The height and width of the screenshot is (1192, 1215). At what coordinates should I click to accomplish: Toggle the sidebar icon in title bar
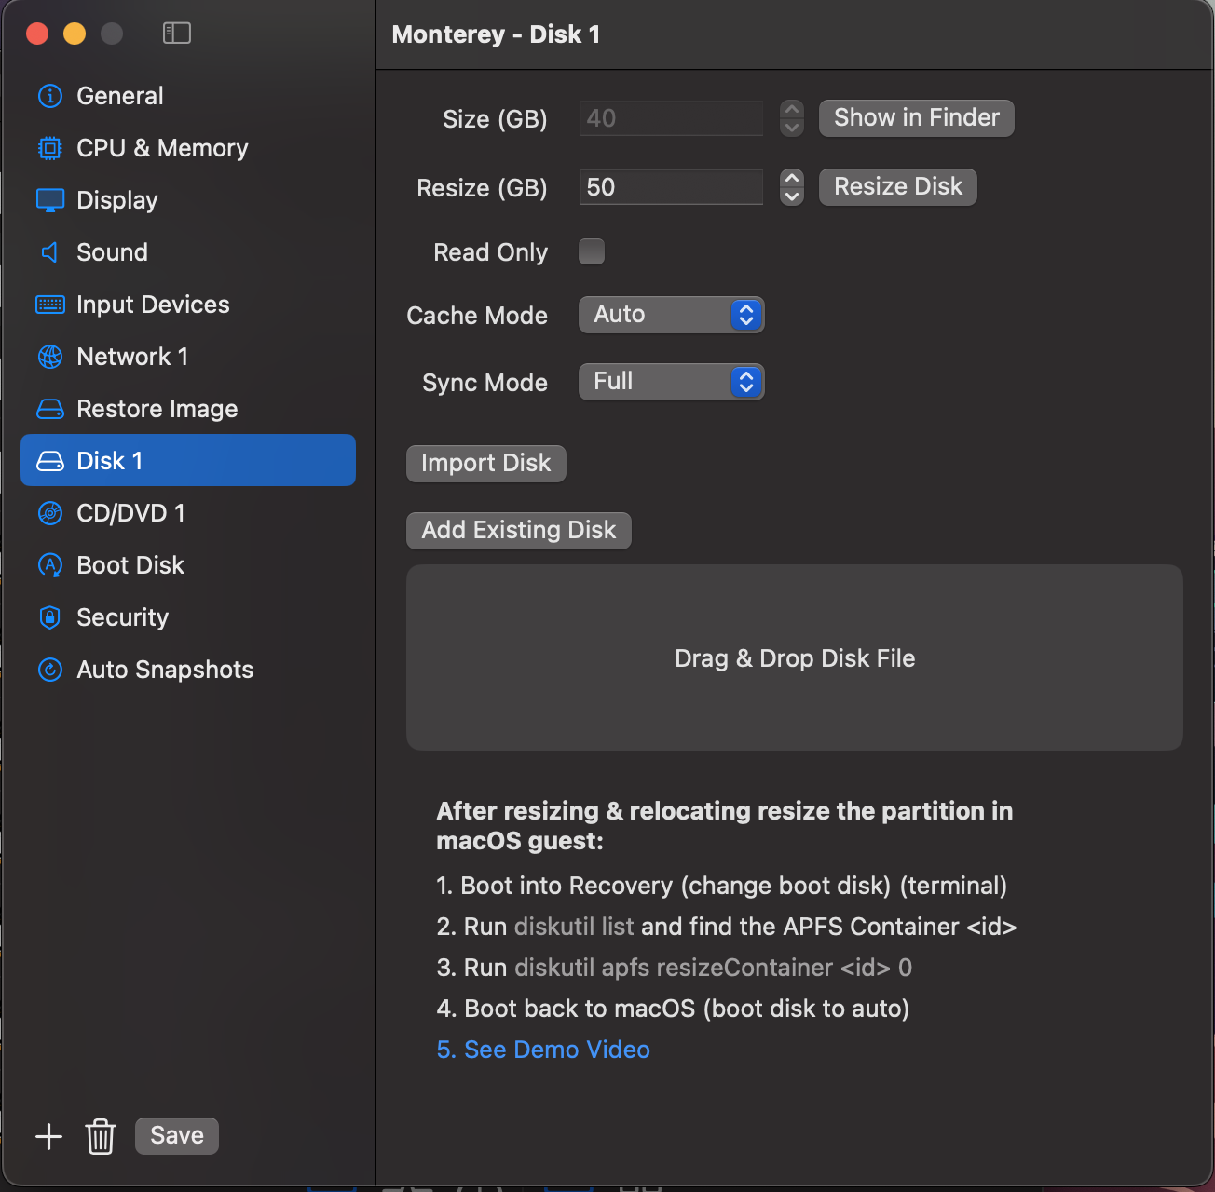[x=177, y=34]
